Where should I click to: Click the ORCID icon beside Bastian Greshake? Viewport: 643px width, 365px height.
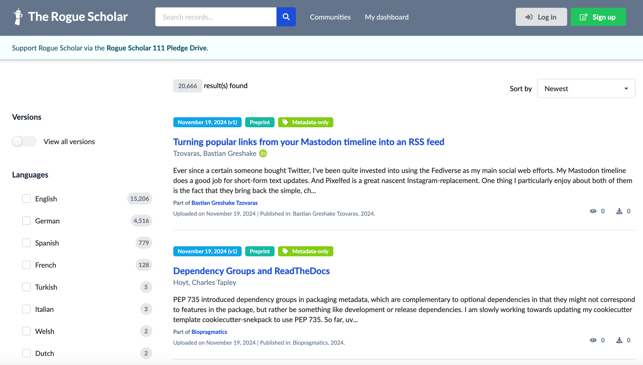(x=263, y=154)
